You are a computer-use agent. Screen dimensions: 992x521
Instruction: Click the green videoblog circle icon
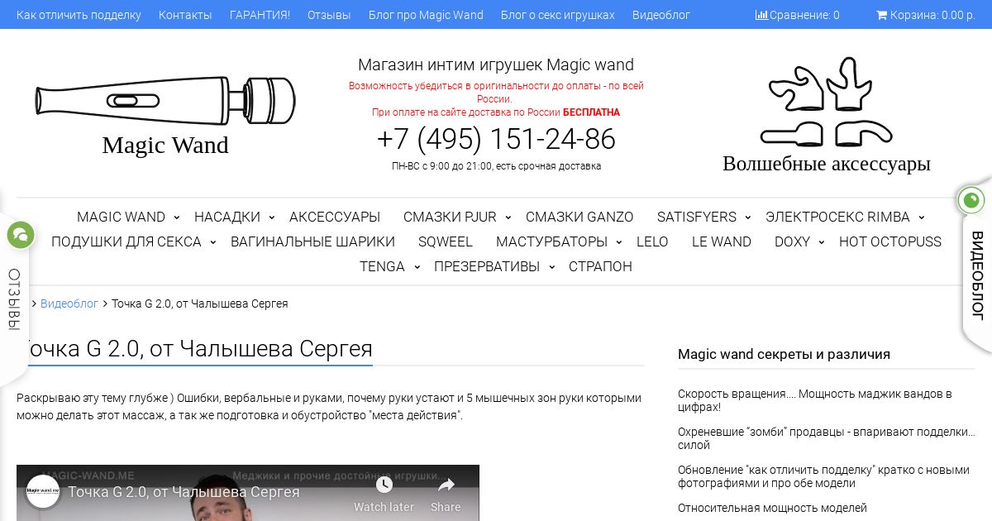tap(971, 200)
